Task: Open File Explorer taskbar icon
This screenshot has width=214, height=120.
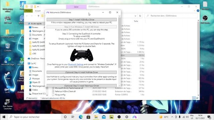Action: point(96,117)
